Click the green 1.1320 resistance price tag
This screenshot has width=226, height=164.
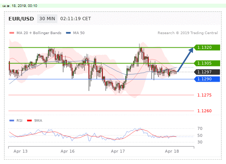click(x=208, y=47)
